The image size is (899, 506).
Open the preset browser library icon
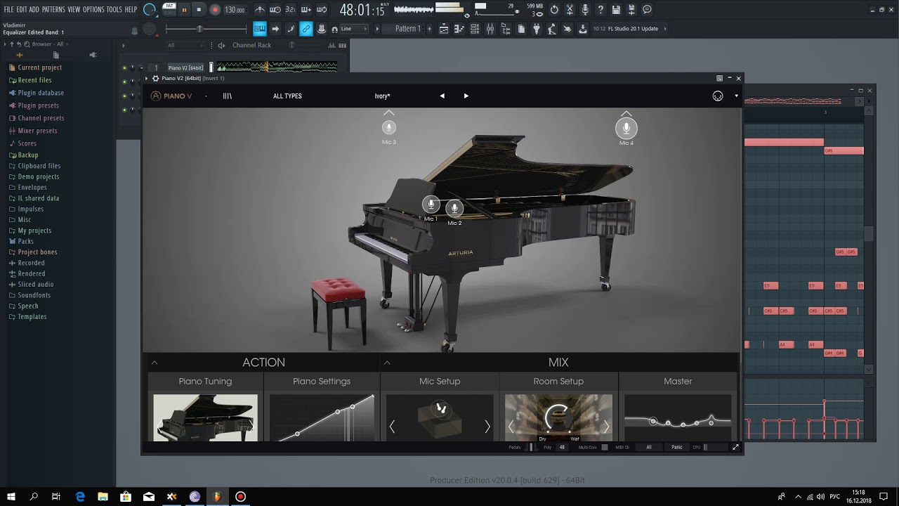pyautogui.click(x=228, y=96)
